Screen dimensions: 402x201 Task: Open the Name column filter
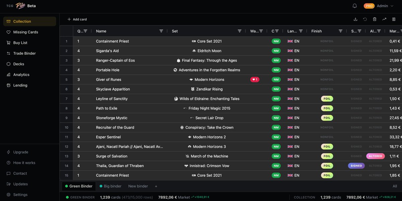pyautogui.click(x=161, y=31)
